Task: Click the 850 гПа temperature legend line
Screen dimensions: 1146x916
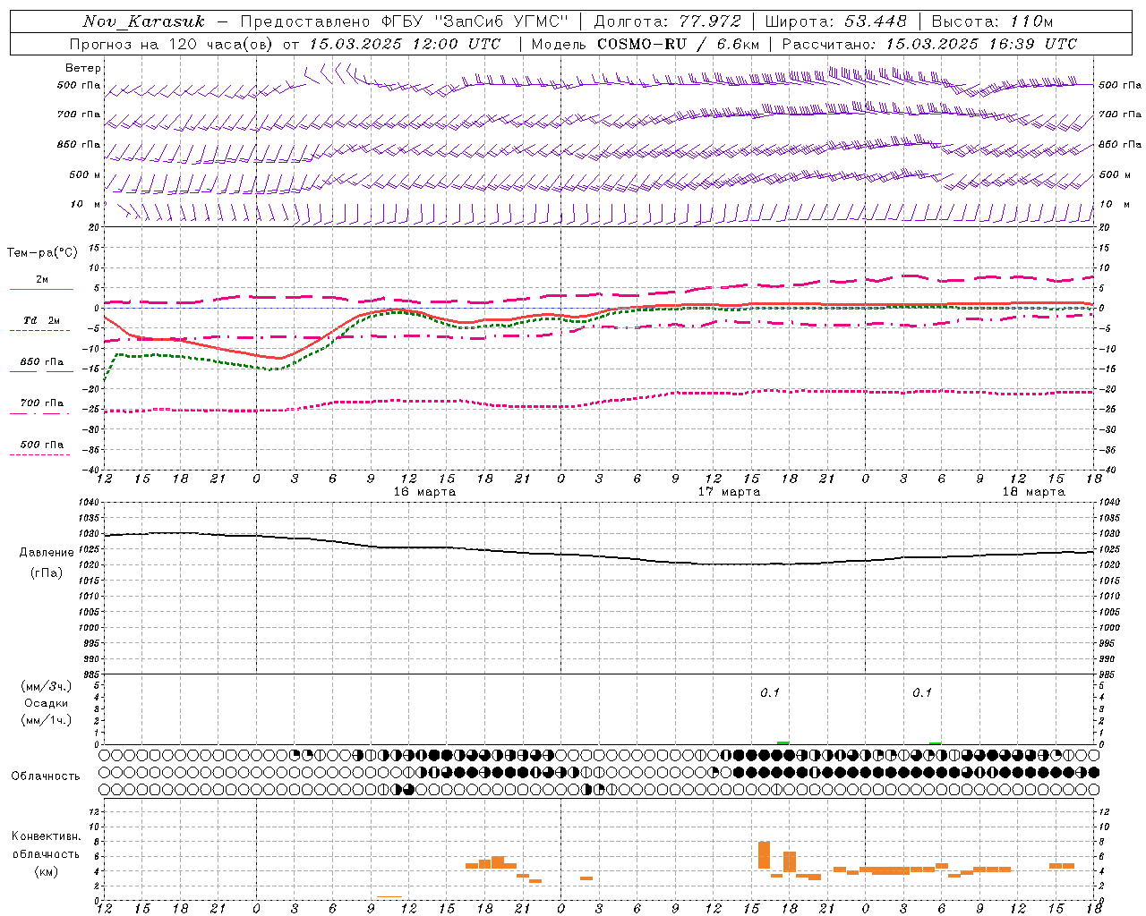Action: [41, 372]
